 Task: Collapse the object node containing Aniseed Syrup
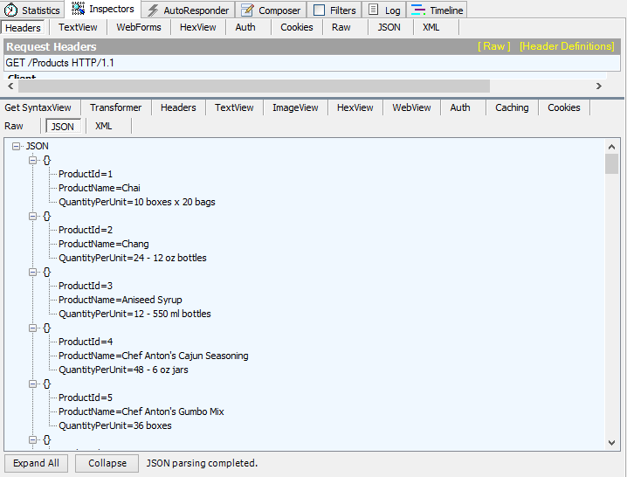(x=34, y=272)
